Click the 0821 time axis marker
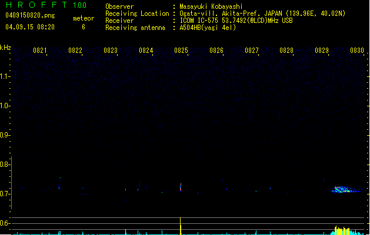The image size is (370, 235). [x=39, y=51]
